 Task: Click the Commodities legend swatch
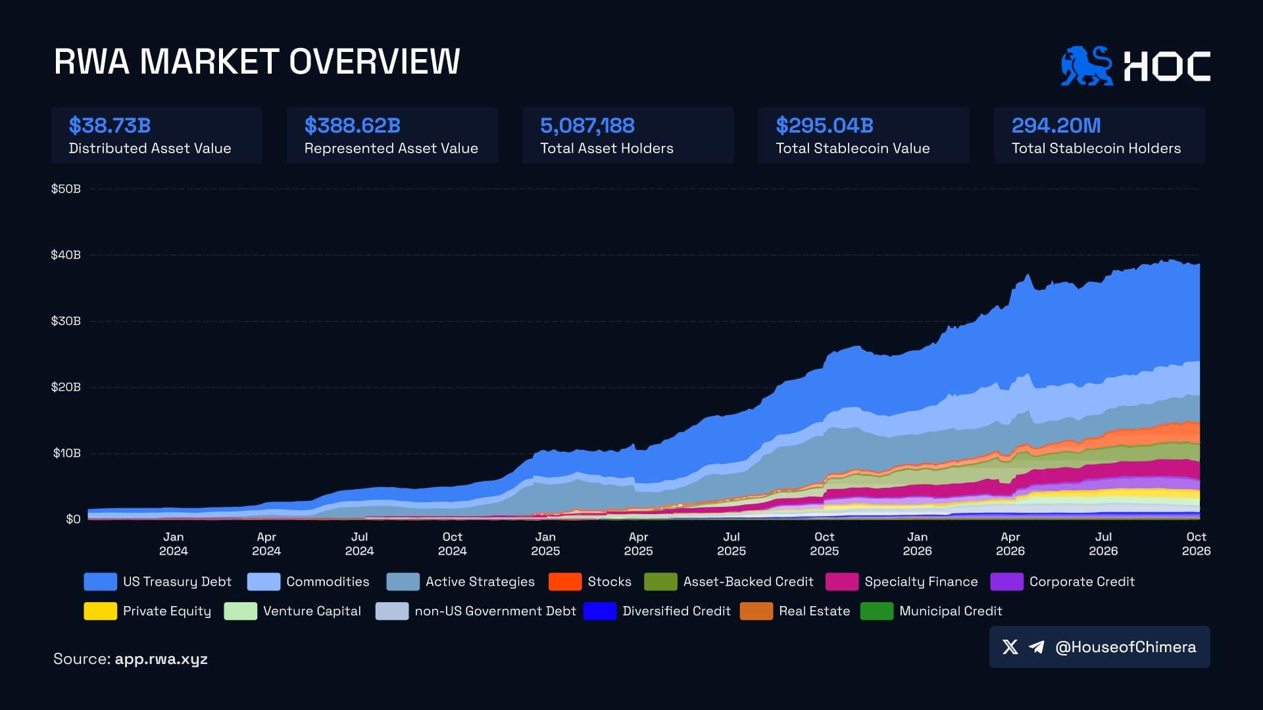pyautogui.click(x=264, y=582)
